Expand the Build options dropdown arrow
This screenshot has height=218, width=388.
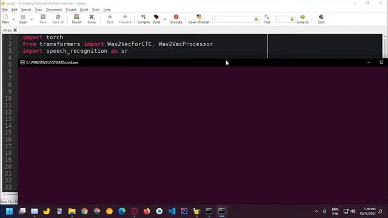(x=165, y=19)
